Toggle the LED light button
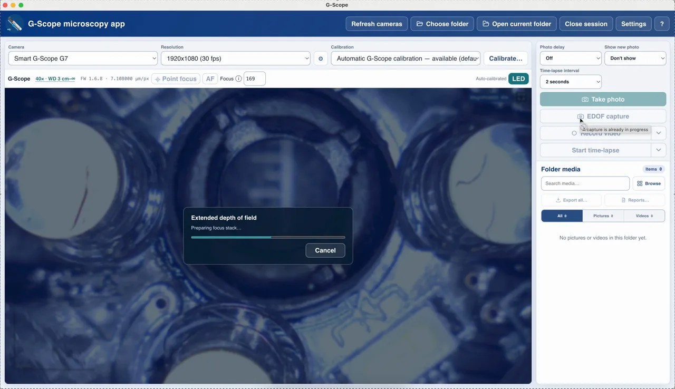Image resolution: width=675 pixels, height=389 pixels. coord(518,79)
